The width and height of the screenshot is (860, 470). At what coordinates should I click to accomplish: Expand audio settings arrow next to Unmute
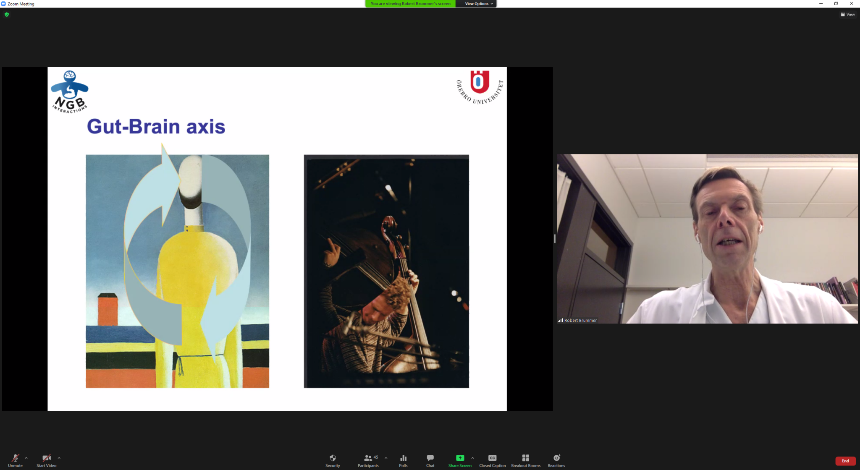tap(26, 458)
